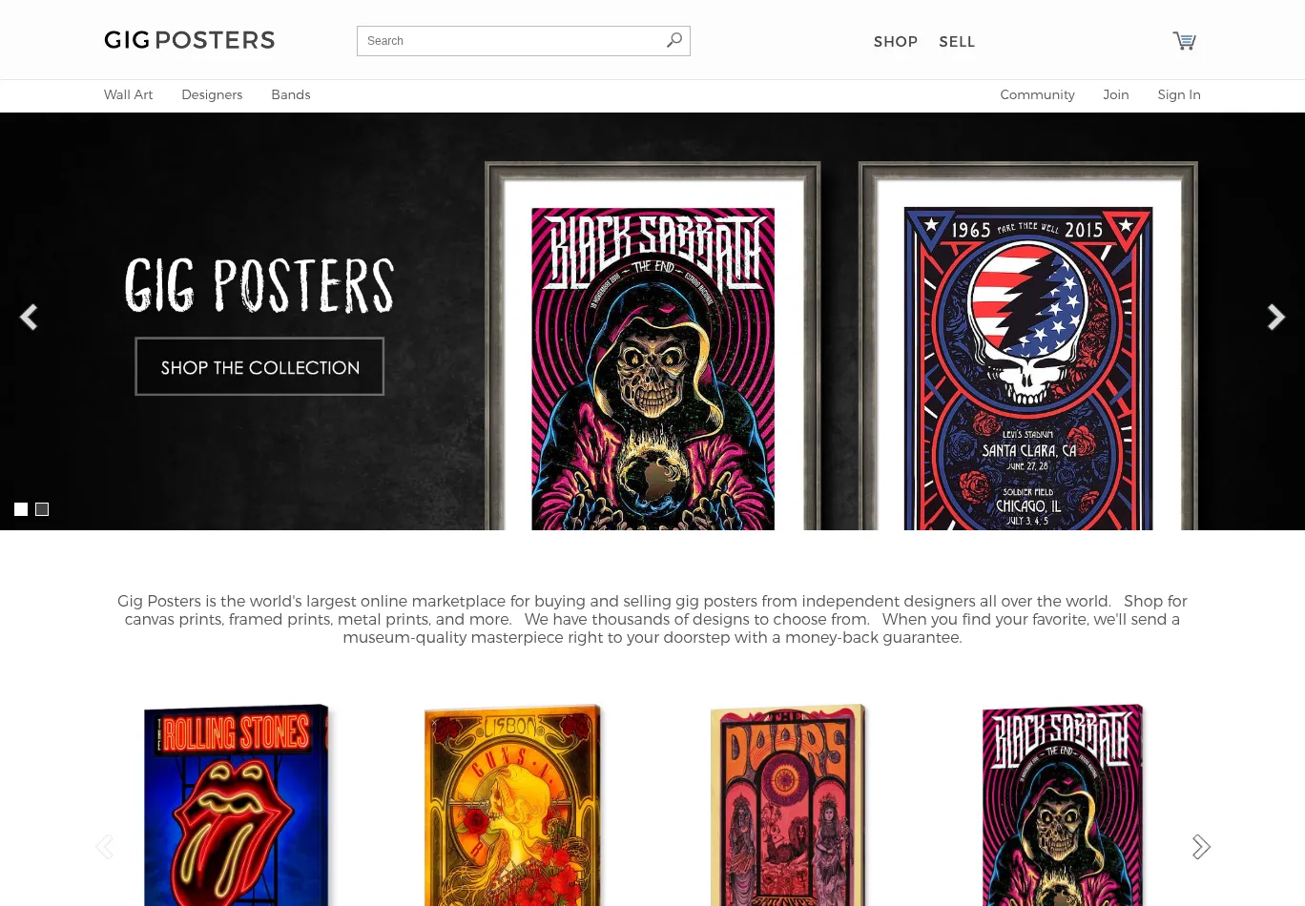
Task: Click inside the Search field
Action: (x=511, y=41)
